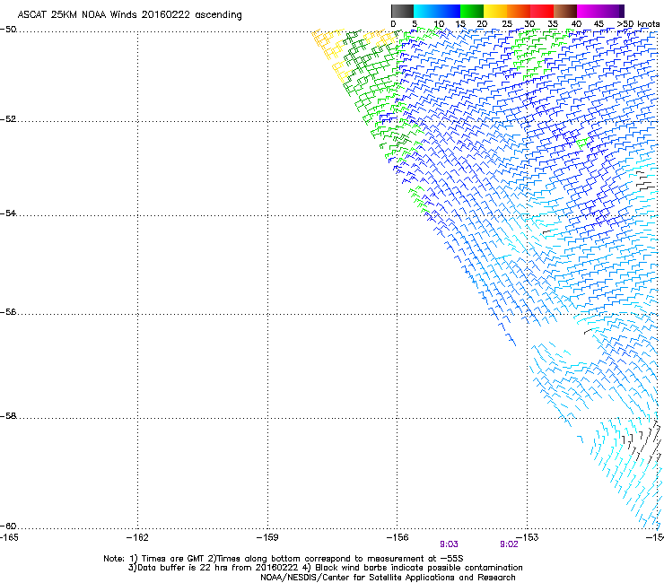Click the '-58' latitude axis label
Viewport: 664px width, 583px height.
point(8,416)
